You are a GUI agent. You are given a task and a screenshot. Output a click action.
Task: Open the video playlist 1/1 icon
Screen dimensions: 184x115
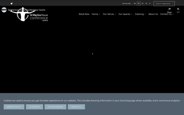click(178, 10)
